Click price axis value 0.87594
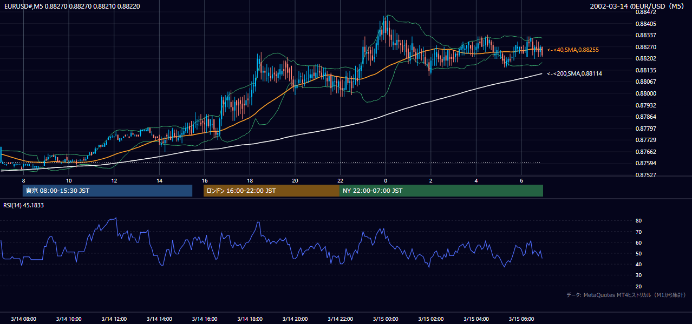692x324 pixels. click(x=645, y=163)
